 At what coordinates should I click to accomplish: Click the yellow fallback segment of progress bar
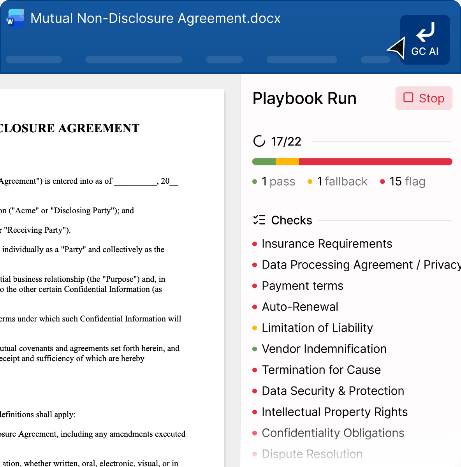tap(287, 162)
